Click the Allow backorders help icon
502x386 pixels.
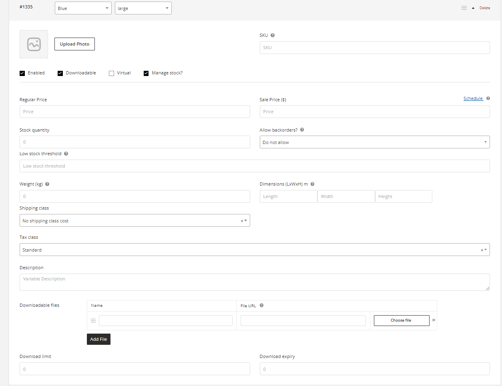click(302, 130)
